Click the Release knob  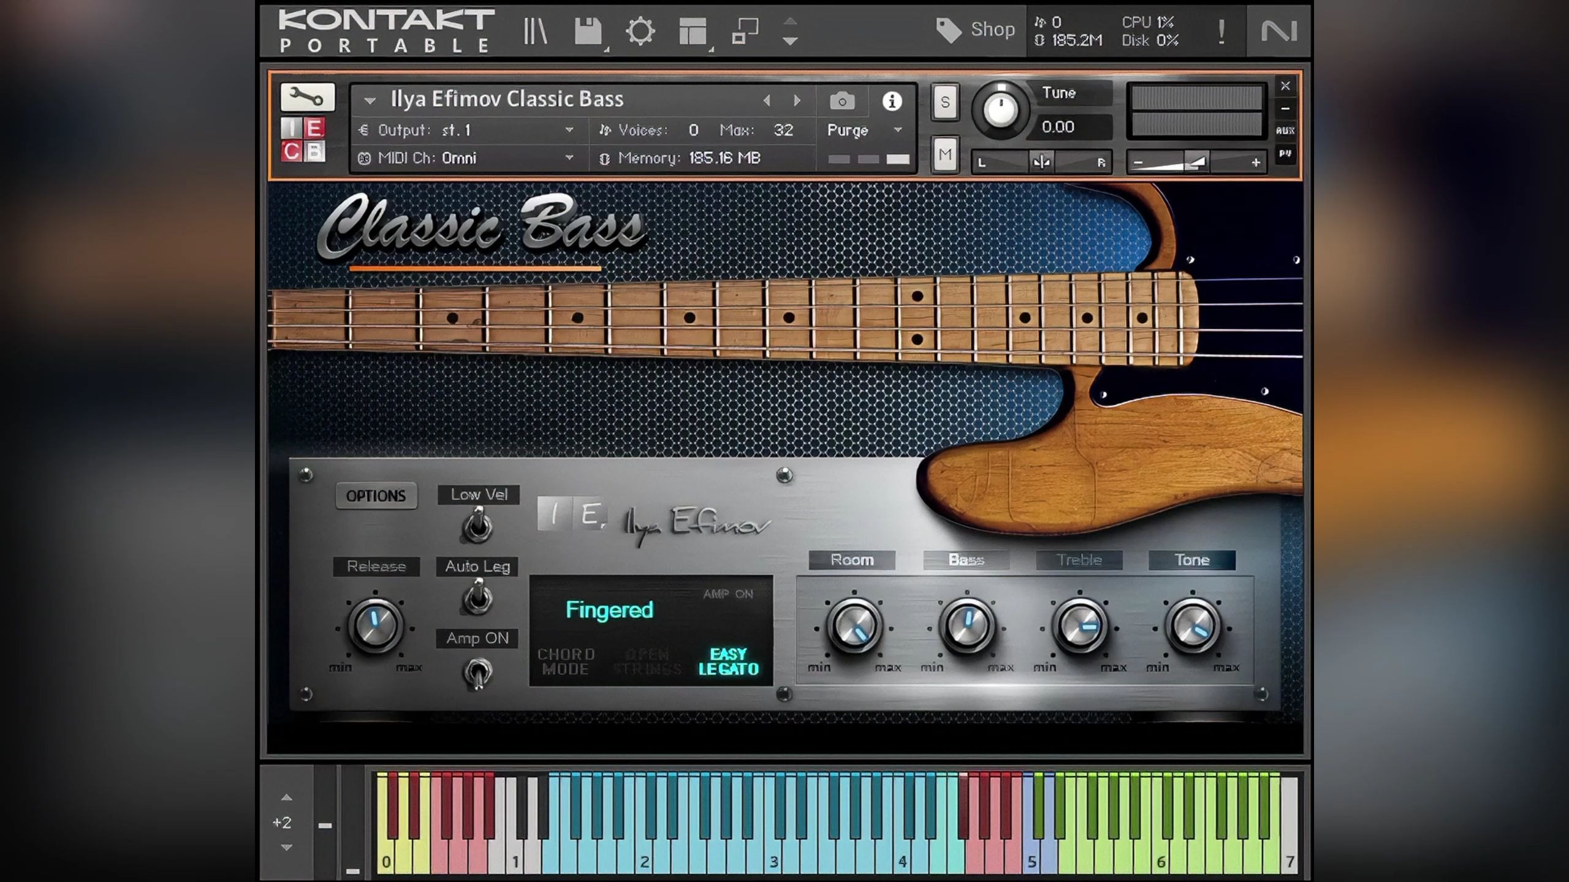coord(375,625)
